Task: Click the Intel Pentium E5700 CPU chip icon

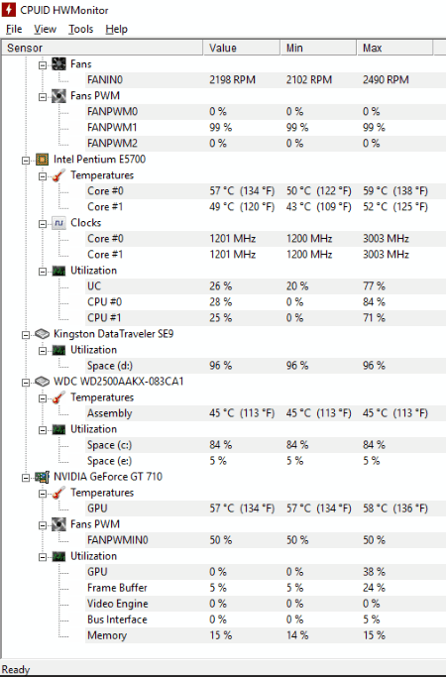Action: [x=42, y=160]
